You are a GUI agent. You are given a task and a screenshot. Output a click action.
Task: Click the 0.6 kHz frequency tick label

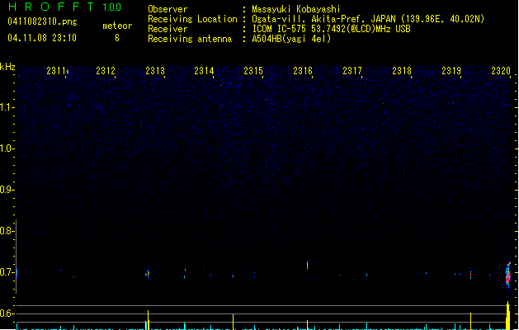tap(7, 313)
